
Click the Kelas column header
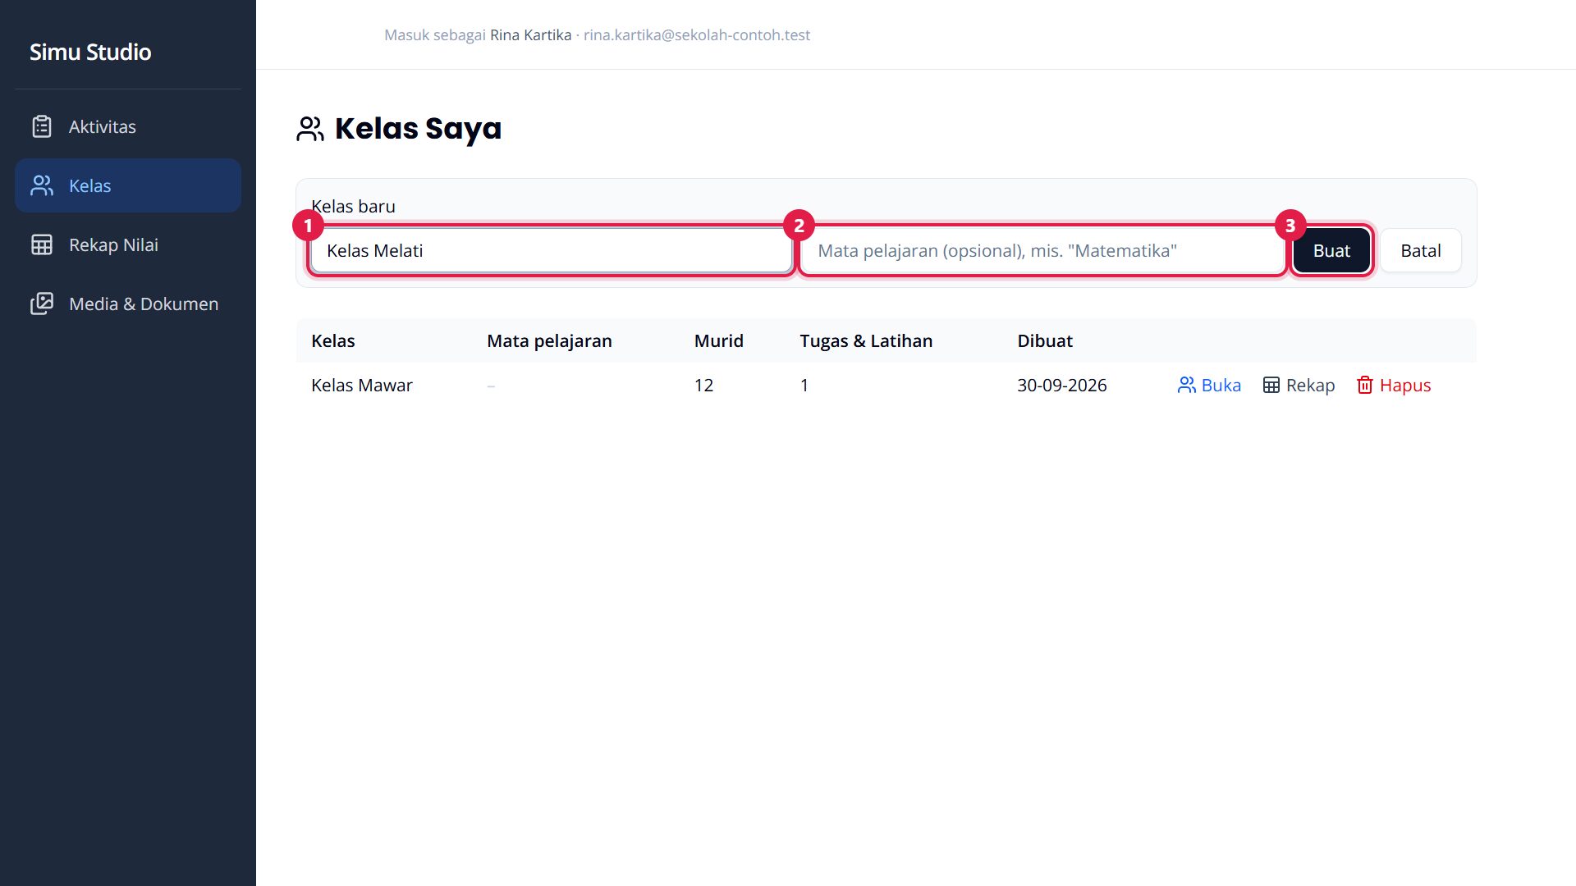[332, 340]
